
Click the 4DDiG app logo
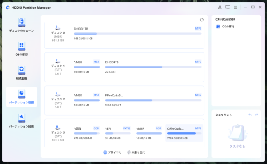coord(8,7)
